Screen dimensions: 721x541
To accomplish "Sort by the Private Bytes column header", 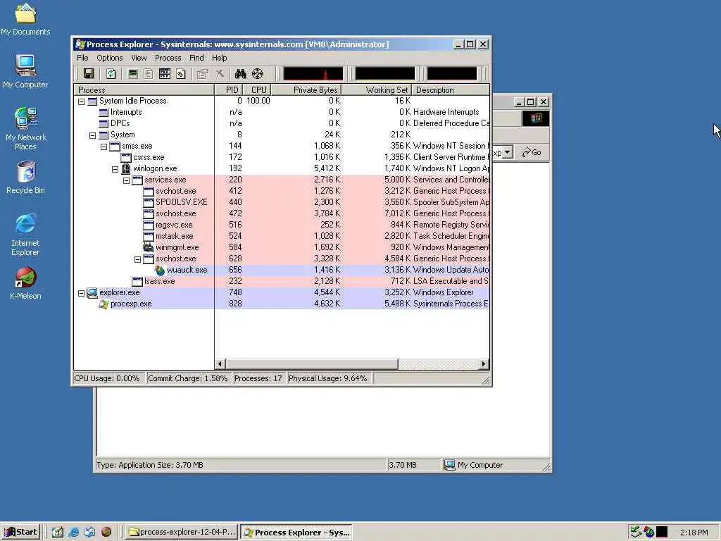I will (306, 89).
